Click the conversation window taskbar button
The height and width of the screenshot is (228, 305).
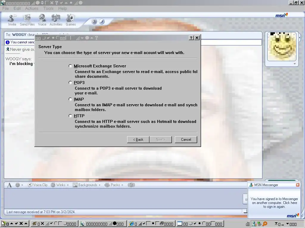click(x=103, y=224)
